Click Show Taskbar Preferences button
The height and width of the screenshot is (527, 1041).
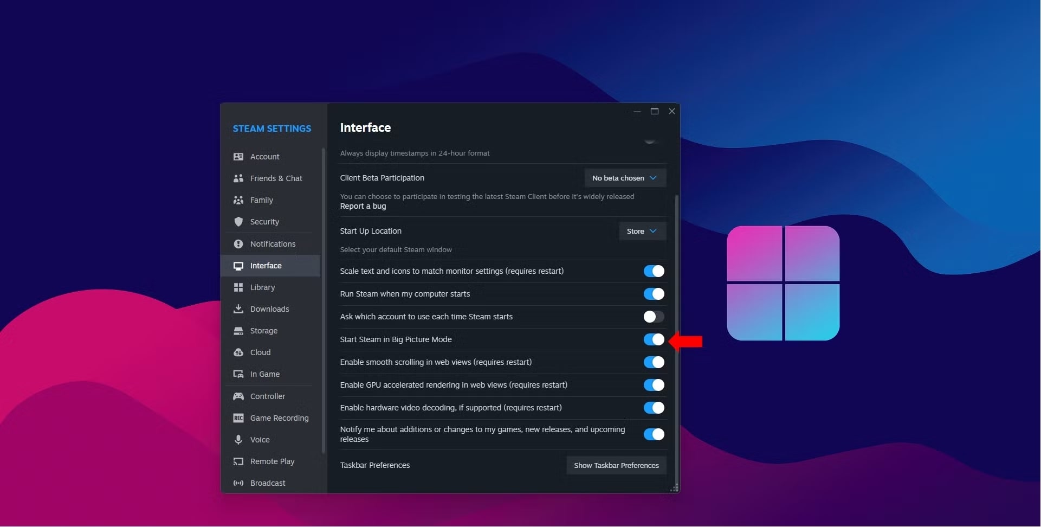point(616,465)
